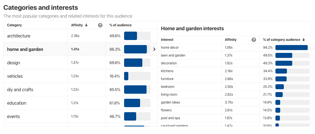This screenshot has height=134, width=315.
Task: Click the Affinity help icon in interests table
Action: pyautogui.click(x=254, y=40)
